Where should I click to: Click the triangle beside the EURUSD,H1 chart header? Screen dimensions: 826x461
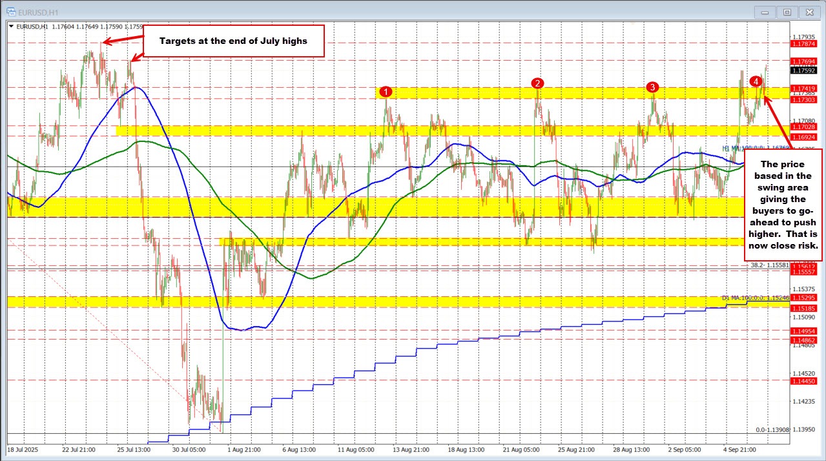pyautogui.click(x=11, y=26)
